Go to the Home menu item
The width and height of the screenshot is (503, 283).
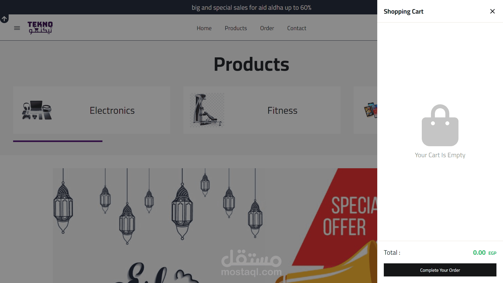point(204,28)
